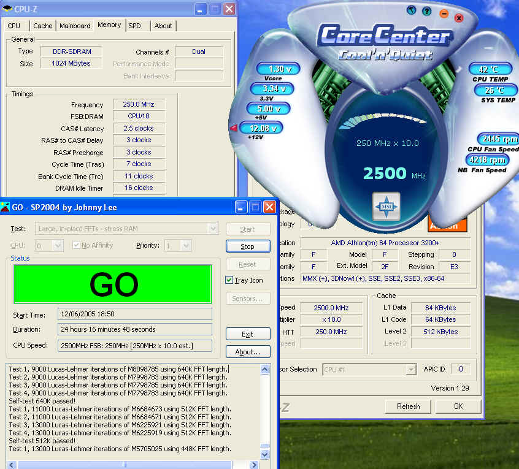Click the Vcore 1.30 v readout
The image size is (519, 469).
(x=279, y=69)
